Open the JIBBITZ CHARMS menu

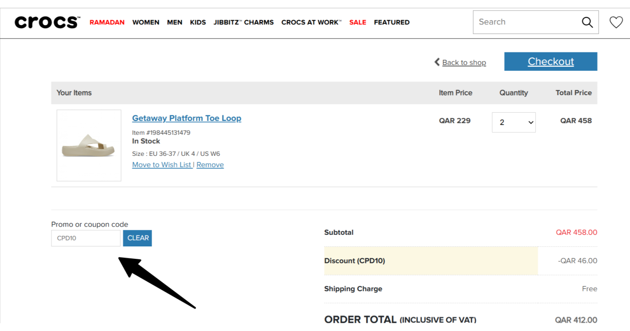244,22
